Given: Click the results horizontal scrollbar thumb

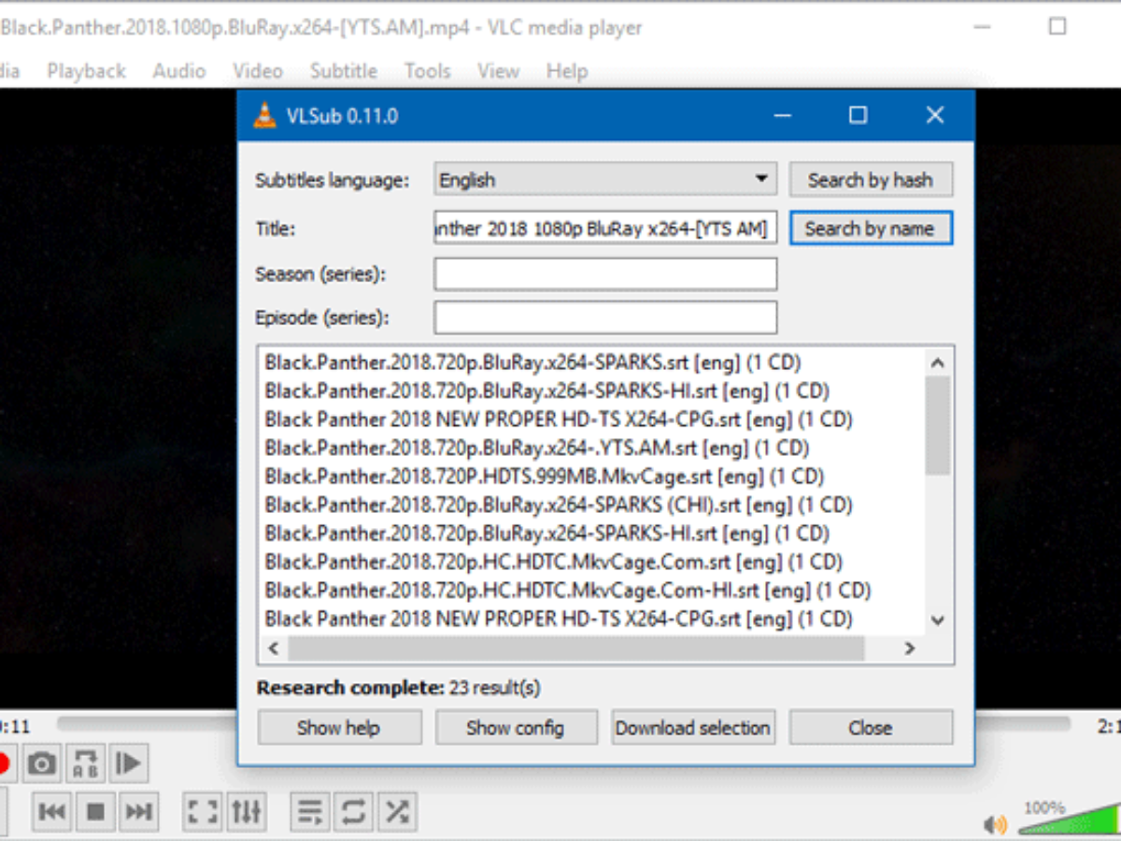Looking at the screenshot, I should pos(576,649).
